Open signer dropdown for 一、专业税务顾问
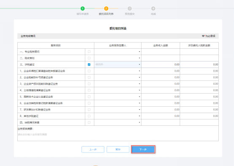Image resolution: width=234 pixels, height=166 pixels. point(117,52)
